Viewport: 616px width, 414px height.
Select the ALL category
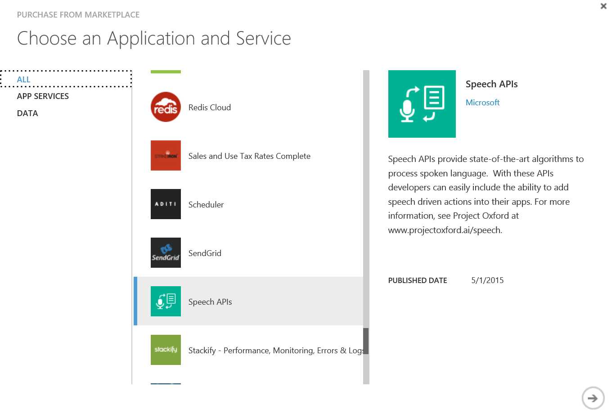[66, 79]
